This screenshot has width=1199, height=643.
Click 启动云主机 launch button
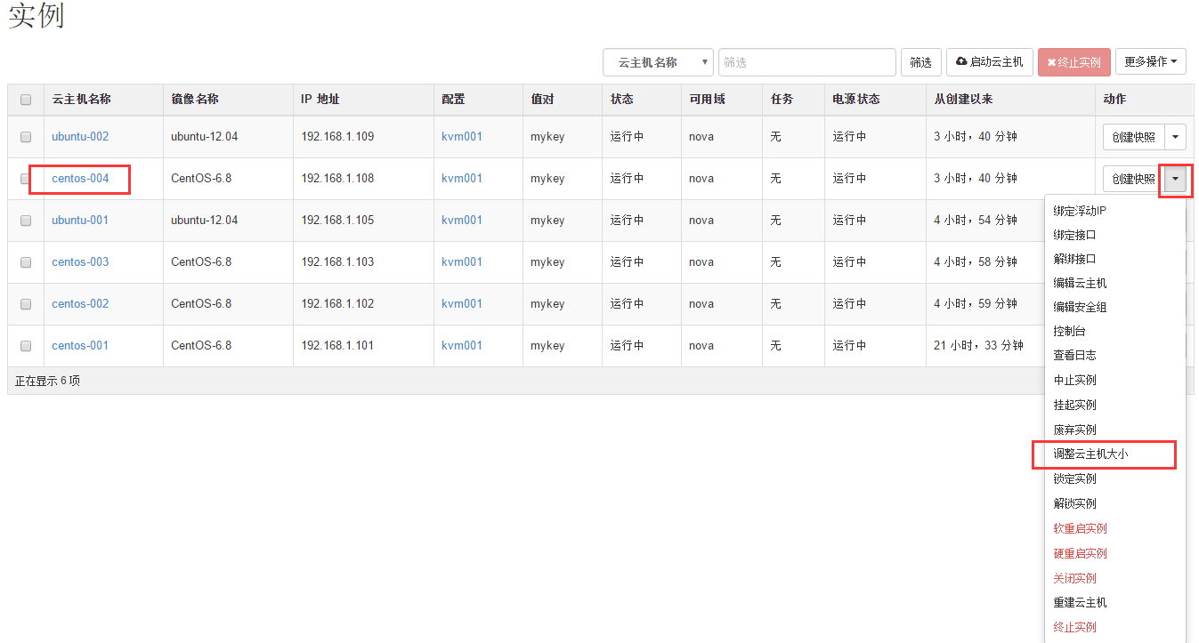click(x=990, y=62)
